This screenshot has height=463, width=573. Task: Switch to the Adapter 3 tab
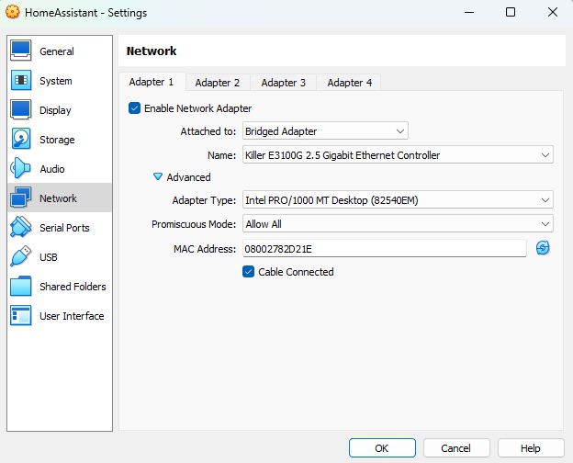pos(283,83)
